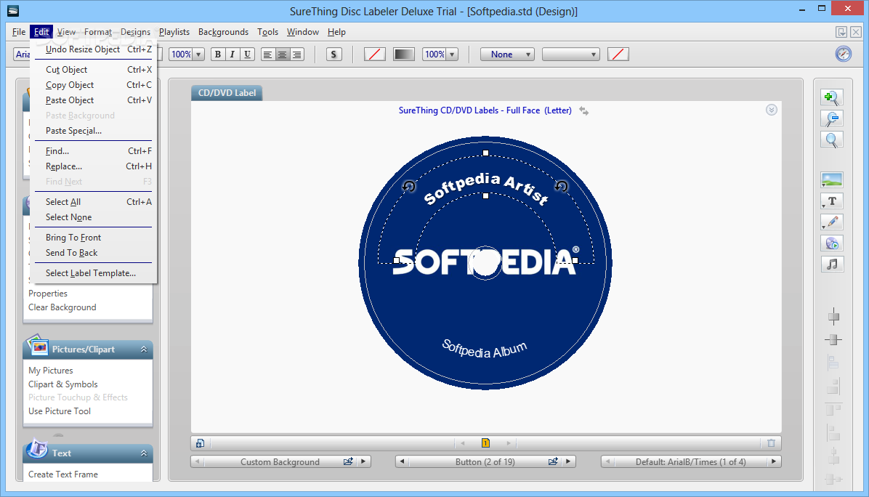Screen dimensions: 869x497
Task: Click the Shadow S toolbar button
Action: 334,54
